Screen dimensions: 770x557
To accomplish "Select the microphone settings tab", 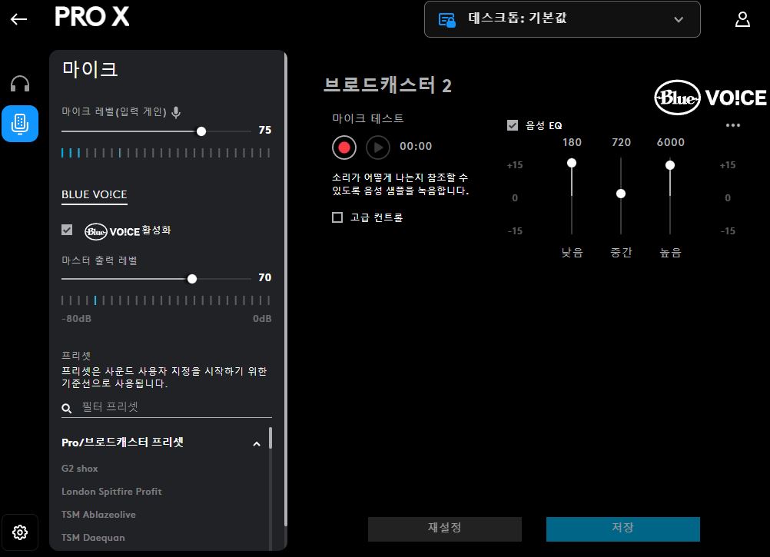I will click(20, 124).
